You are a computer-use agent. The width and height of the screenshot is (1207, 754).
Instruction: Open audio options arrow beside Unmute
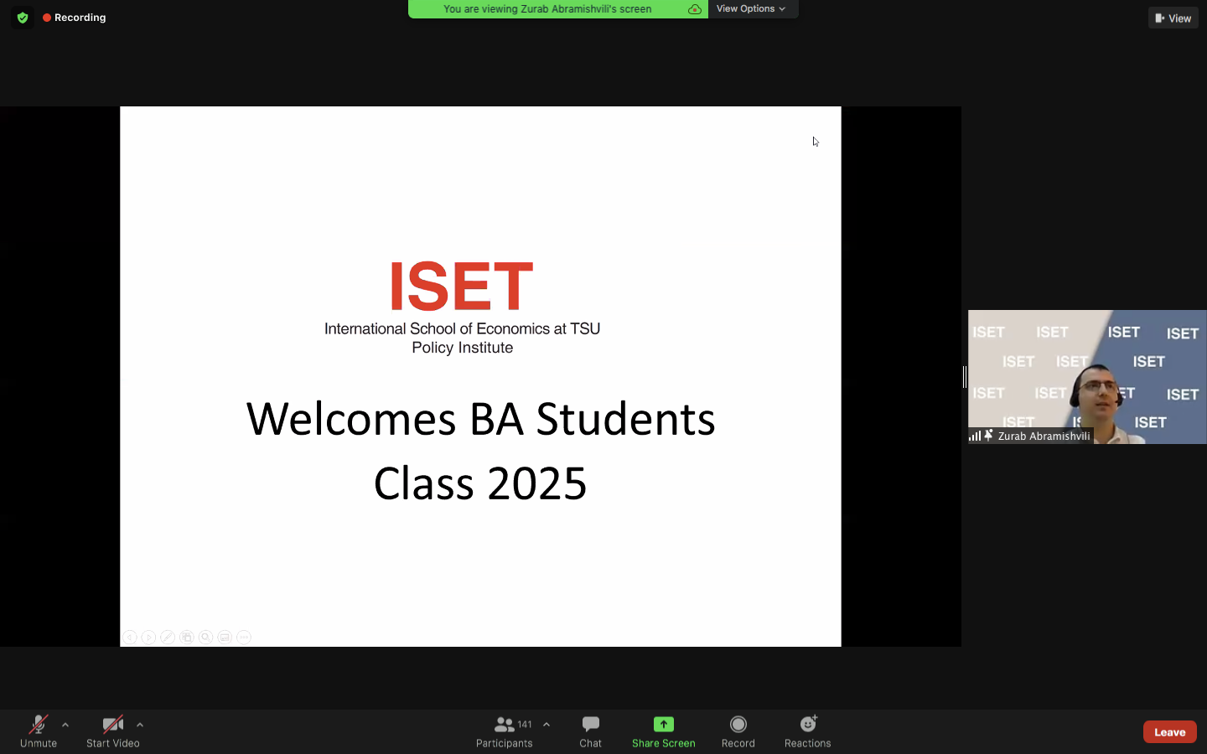pos(65,725)
